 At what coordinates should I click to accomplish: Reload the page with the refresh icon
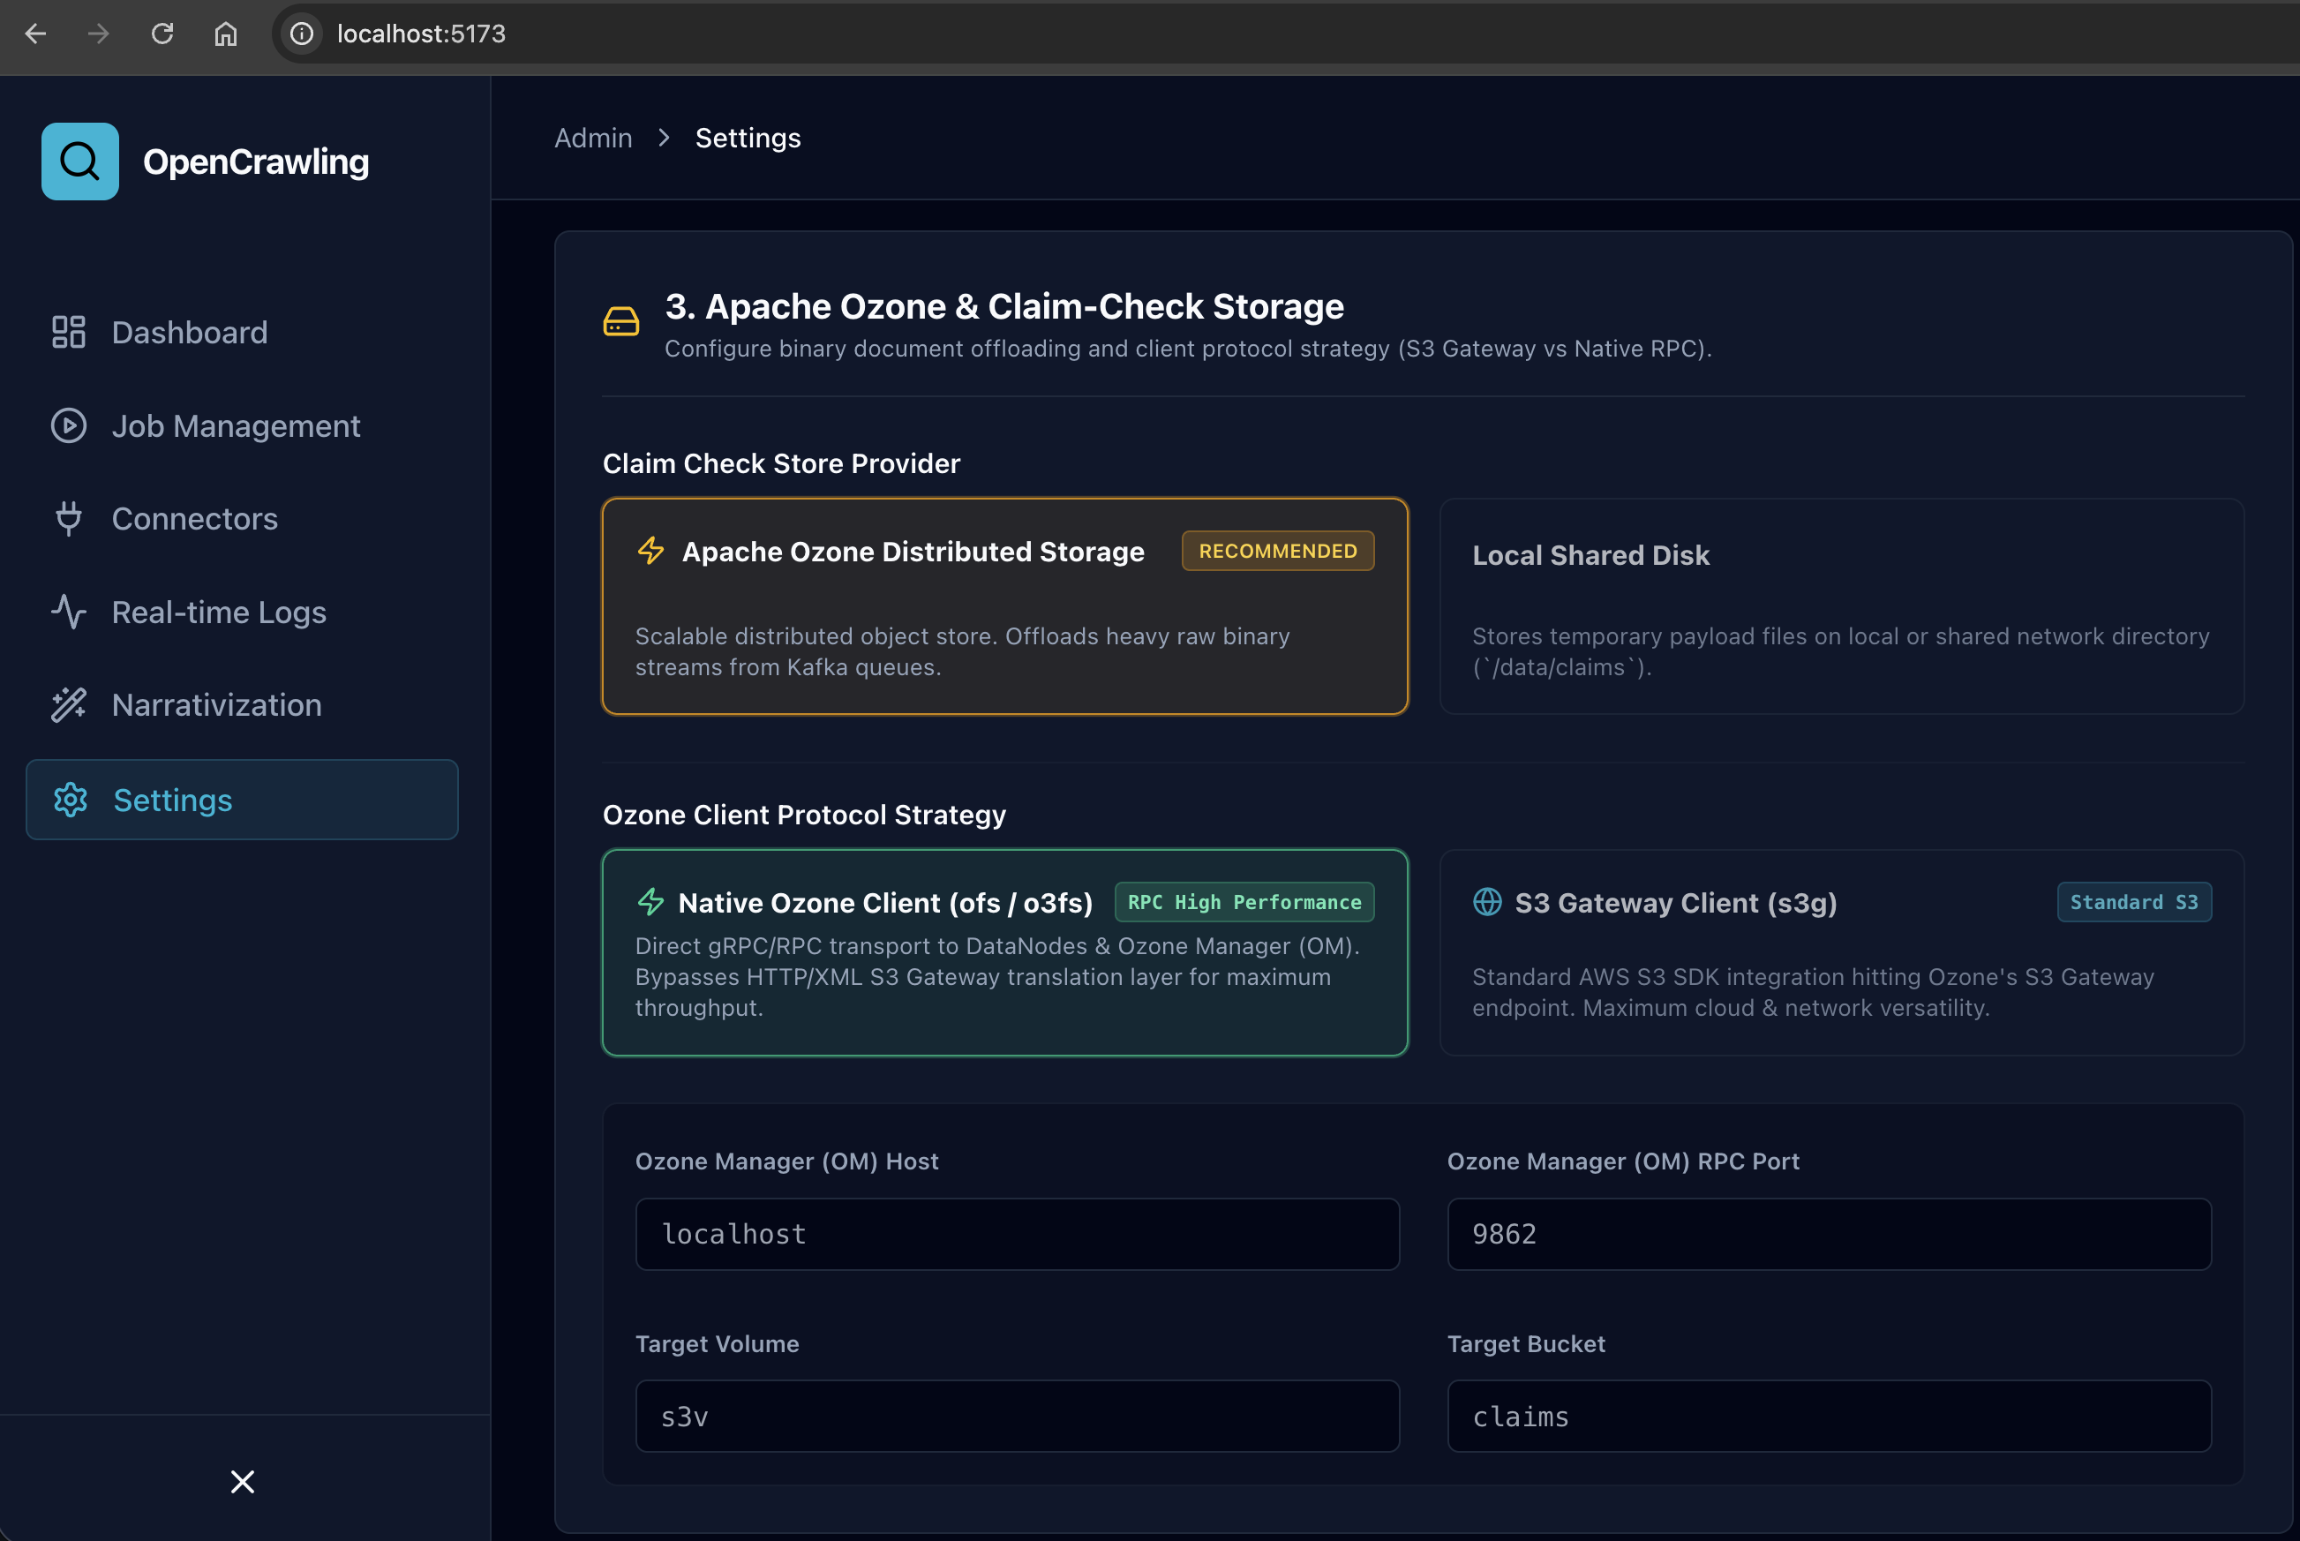(162, 34)
